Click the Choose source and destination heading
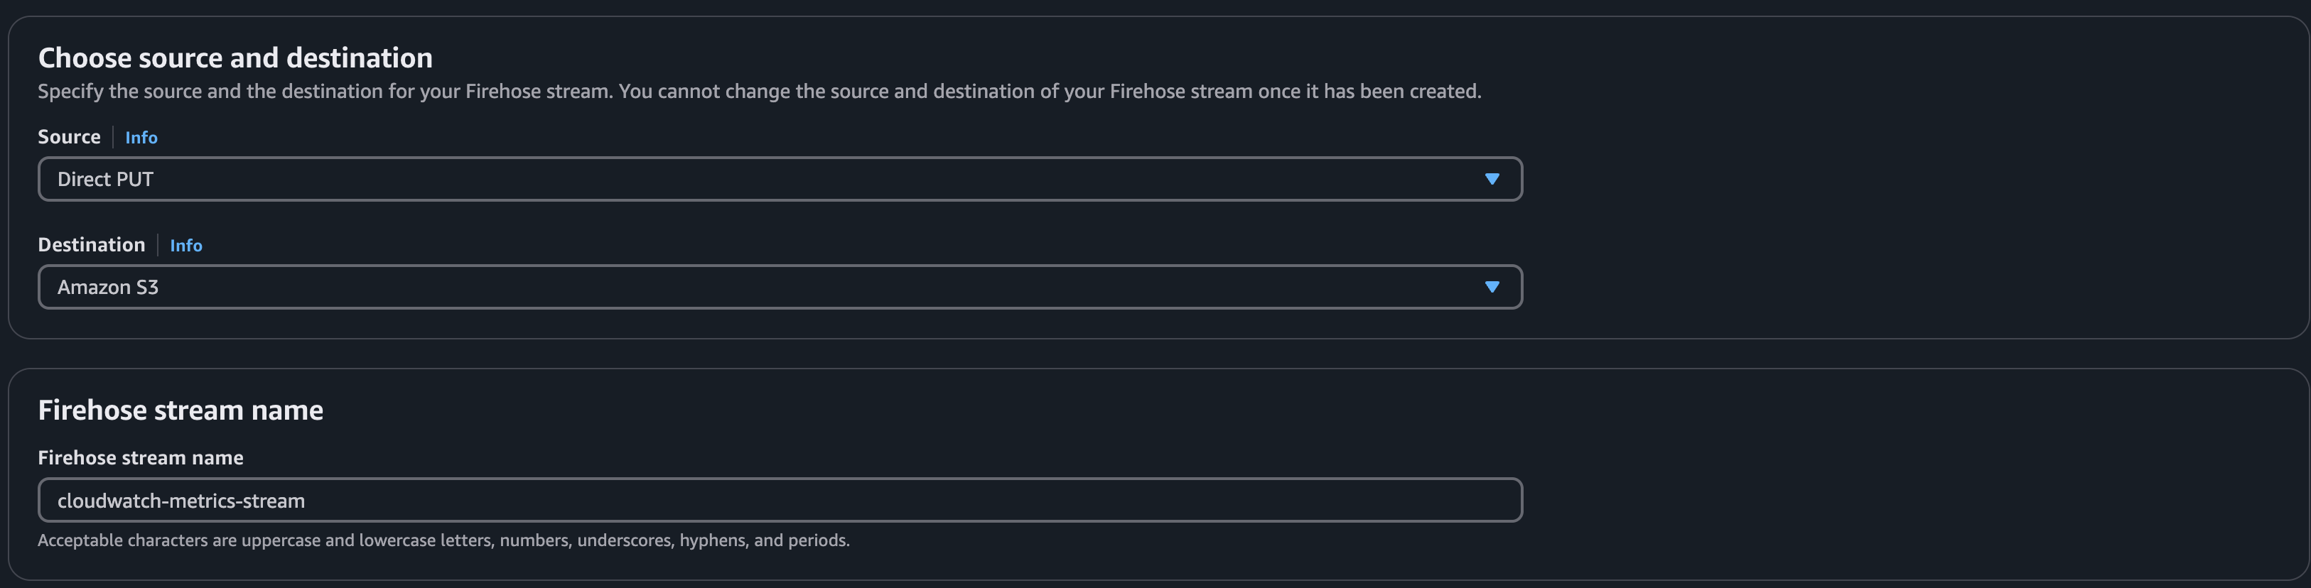 235,57
